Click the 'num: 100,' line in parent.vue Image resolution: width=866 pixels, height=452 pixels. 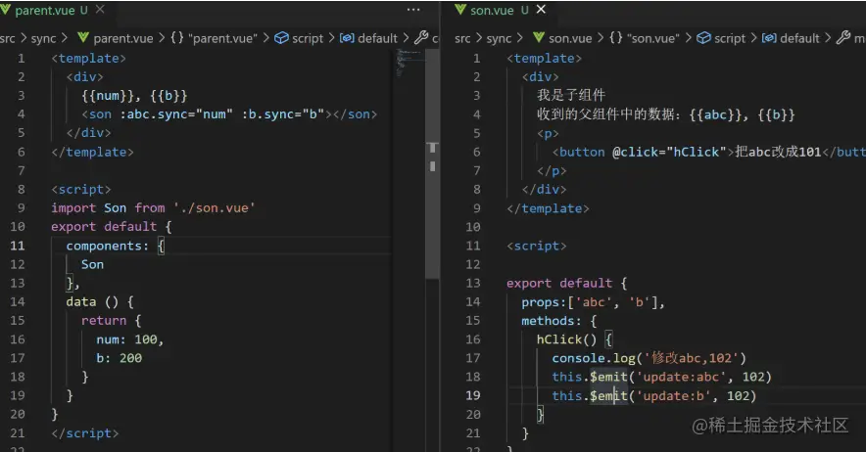pos(129,339)
